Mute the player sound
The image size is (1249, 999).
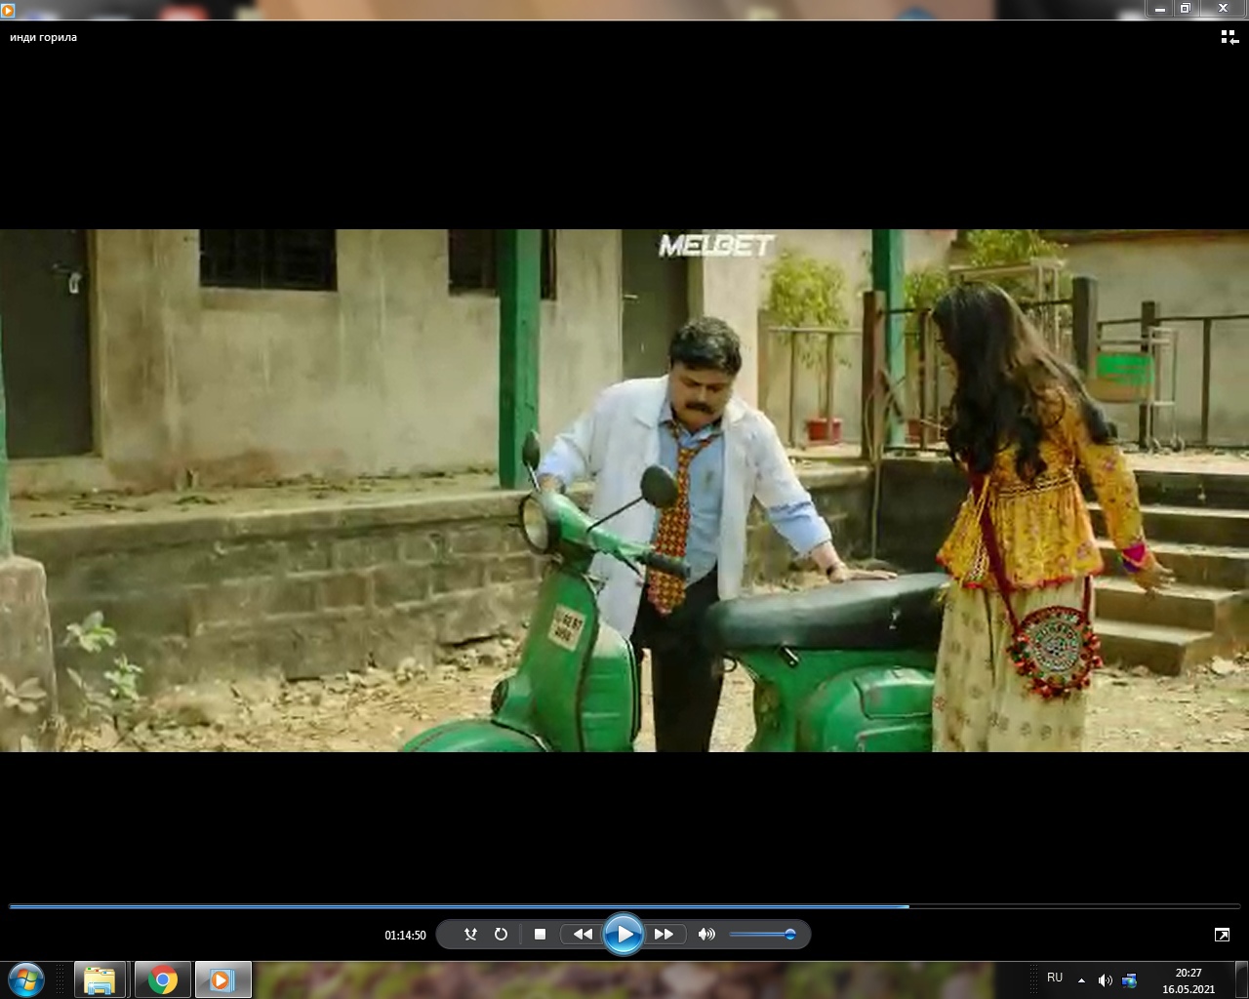[x=706, y=934]
